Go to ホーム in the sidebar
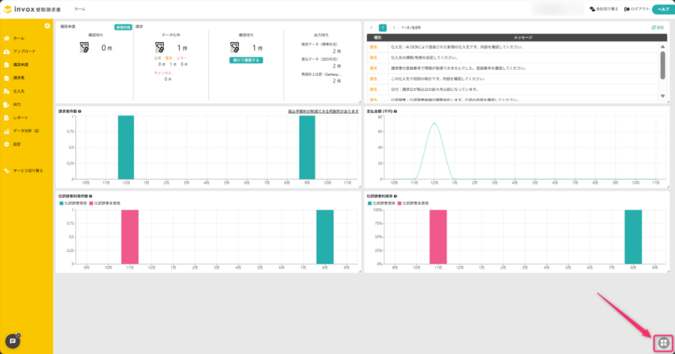Image resolution: width=675 pixels, height=354 pixels. tap(19, 38)
